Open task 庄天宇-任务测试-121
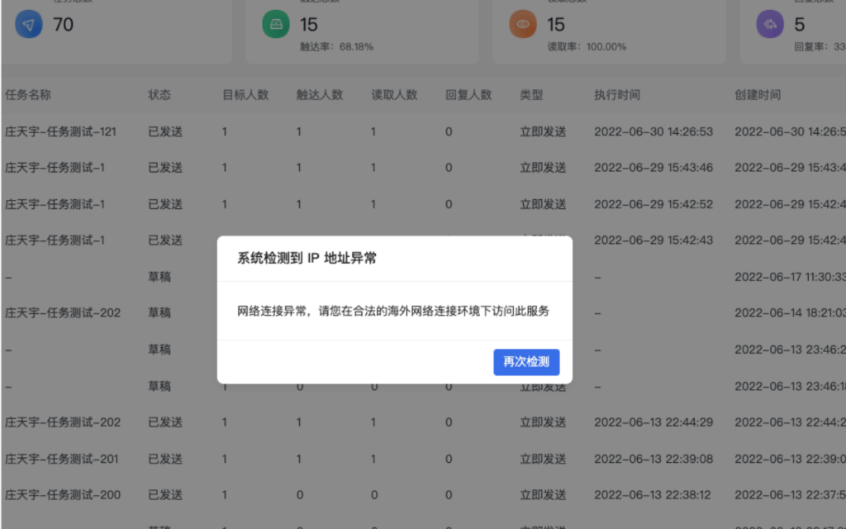The image size is (846, 529). [x=60, y=131]
